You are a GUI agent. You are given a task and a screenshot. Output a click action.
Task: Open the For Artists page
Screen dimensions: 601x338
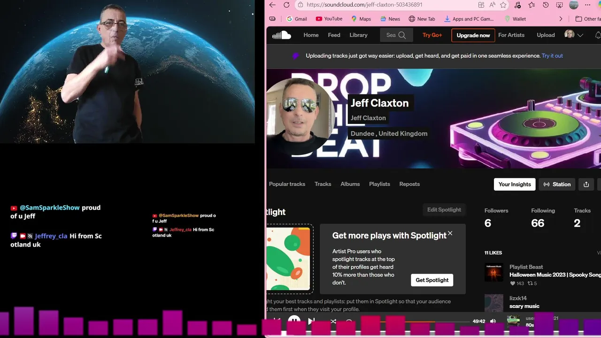coord(511,35)
